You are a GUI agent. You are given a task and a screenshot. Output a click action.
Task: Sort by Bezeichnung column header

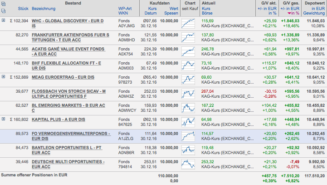click(x=44, y=9)
